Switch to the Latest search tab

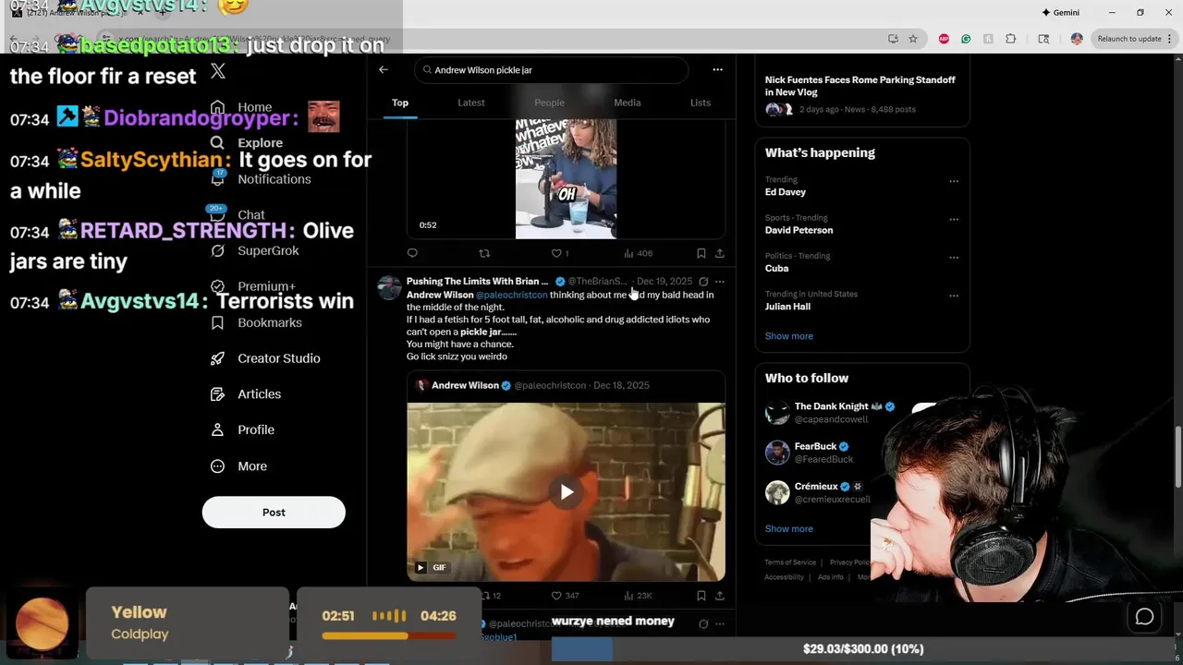[x=471, y=103]
